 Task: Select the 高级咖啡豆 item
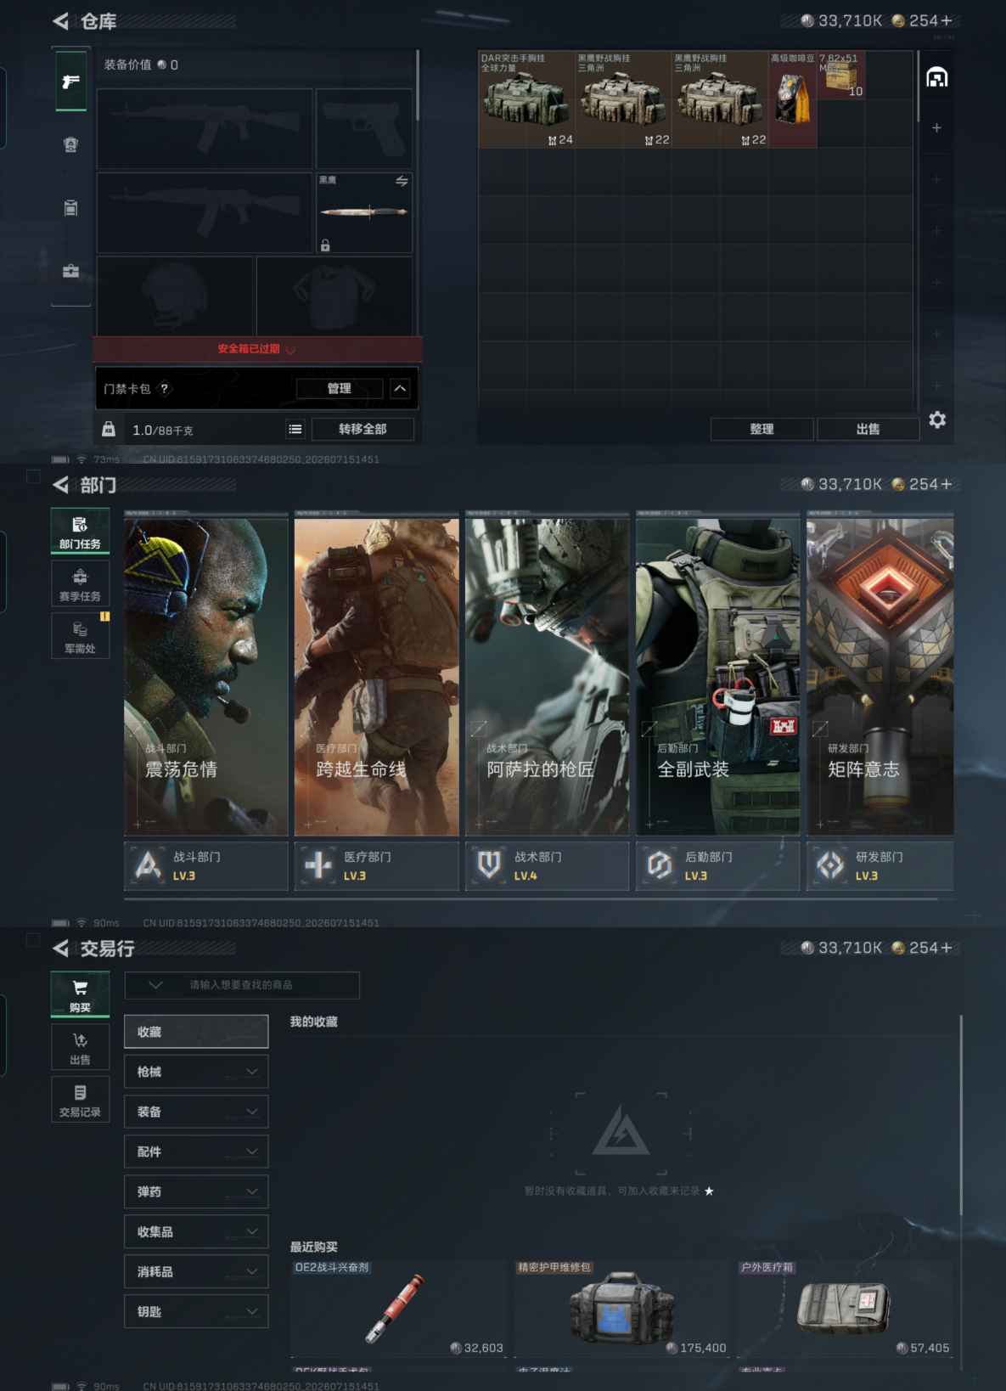tap(792, 99)
